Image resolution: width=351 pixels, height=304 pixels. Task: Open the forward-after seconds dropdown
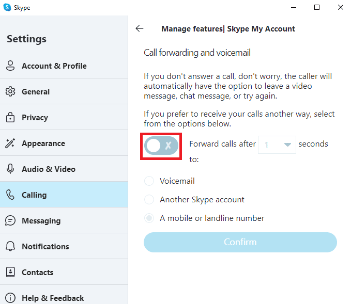coord(277,145)
